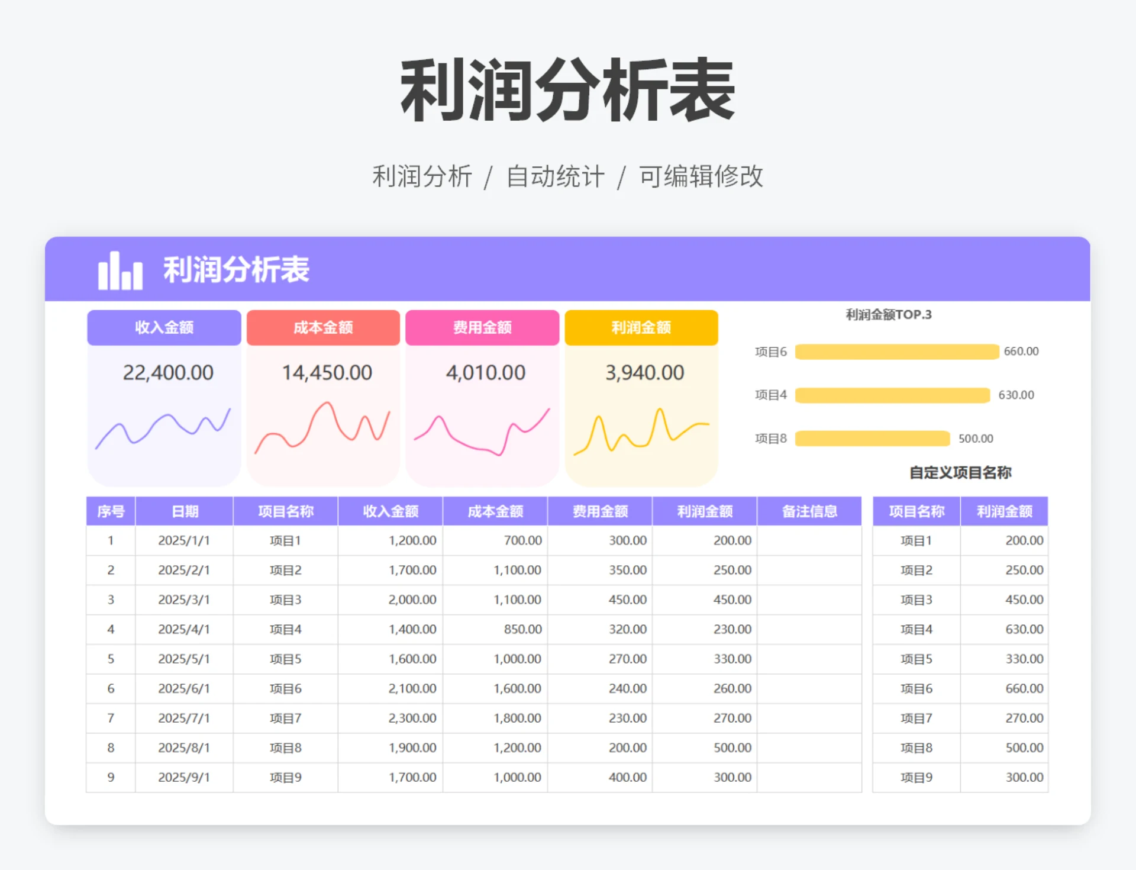Toggle the 项目4 bar in TOP.3 chart
Screen dimensions: 1136x870
pyautogui.click(x=893, y=395)
